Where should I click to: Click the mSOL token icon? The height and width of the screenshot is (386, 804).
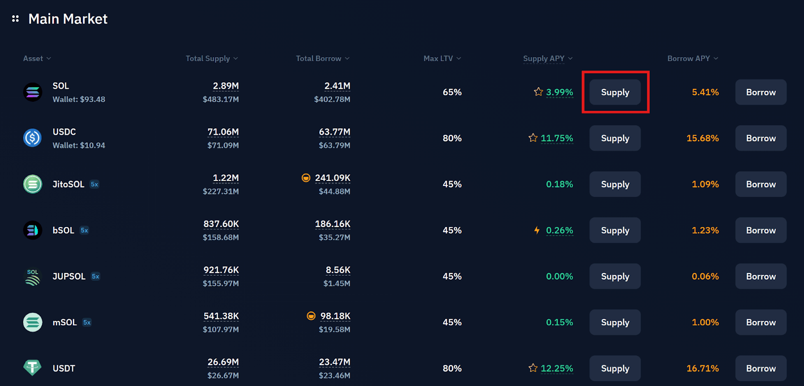coord(33,322)
